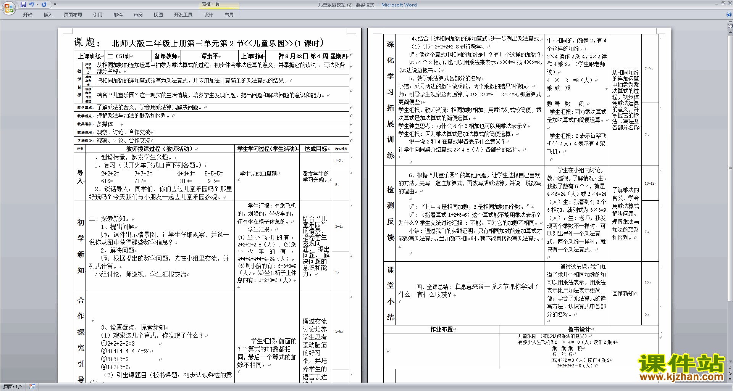
Task: Undo the last action
Action: tap(31, 5)
